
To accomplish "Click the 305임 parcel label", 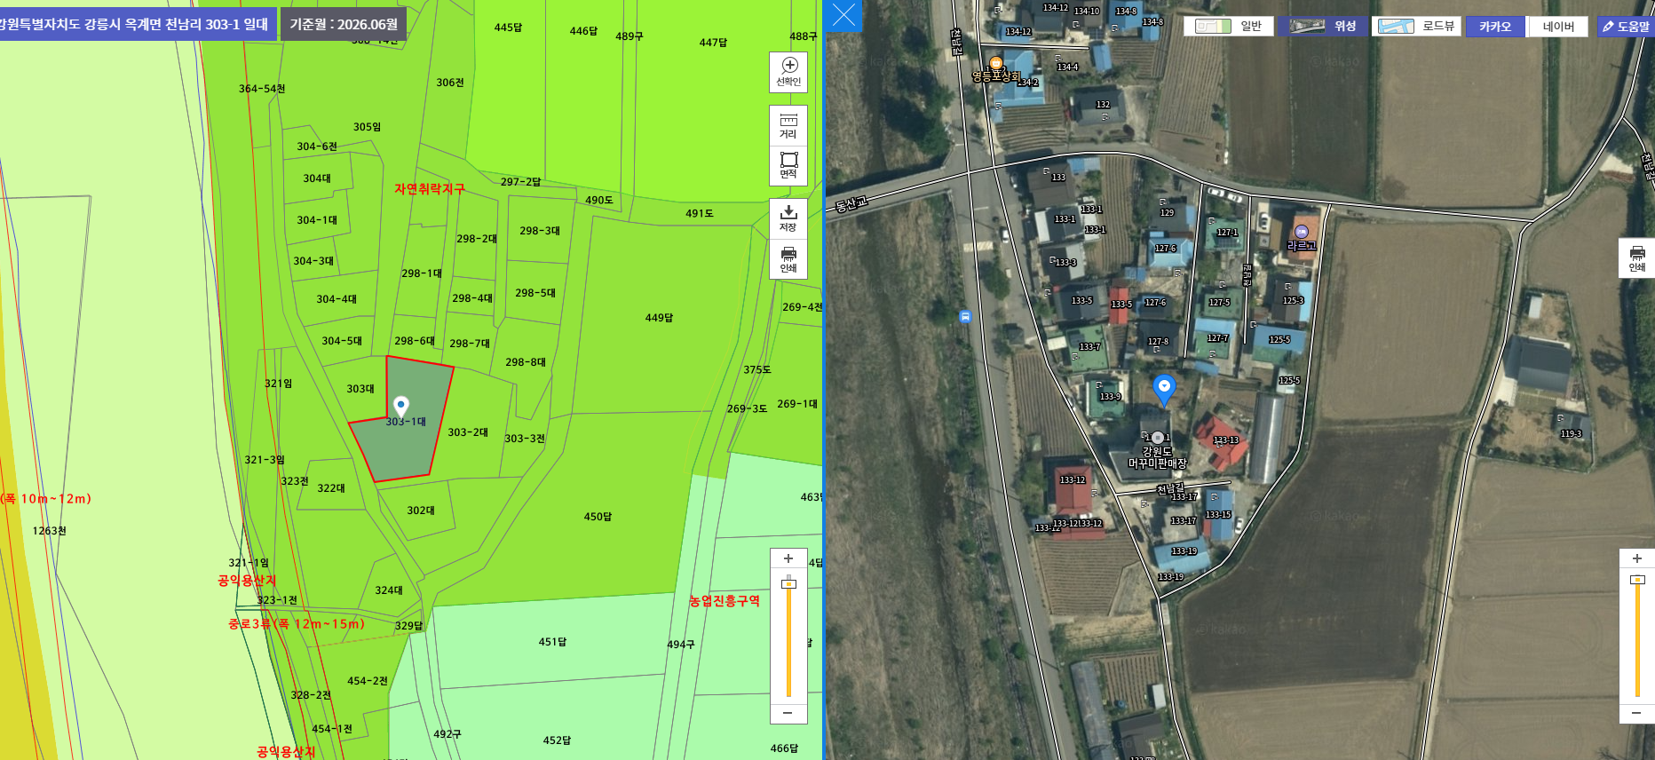I will (367, 127).
